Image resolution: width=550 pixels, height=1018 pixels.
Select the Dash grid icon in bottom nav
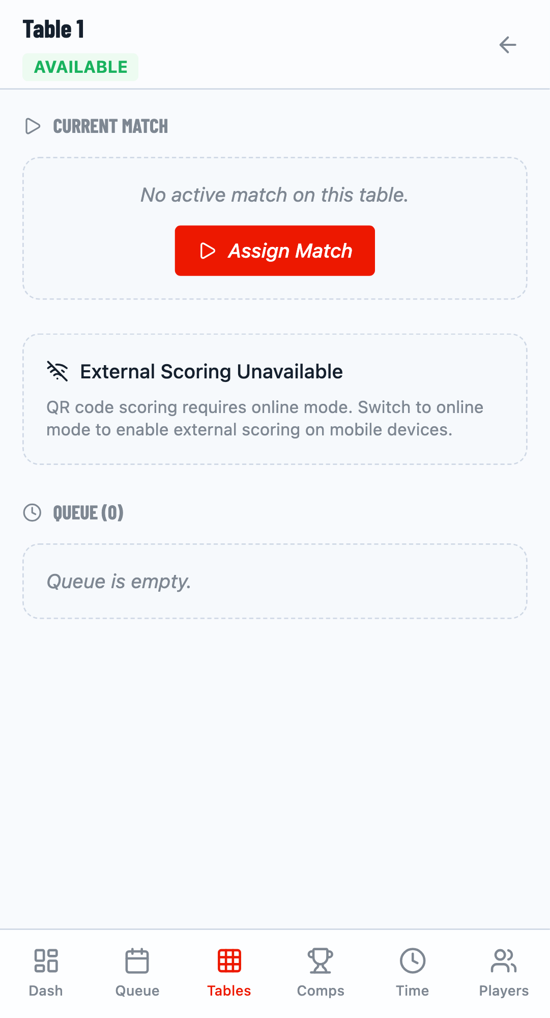coord(46,961)
